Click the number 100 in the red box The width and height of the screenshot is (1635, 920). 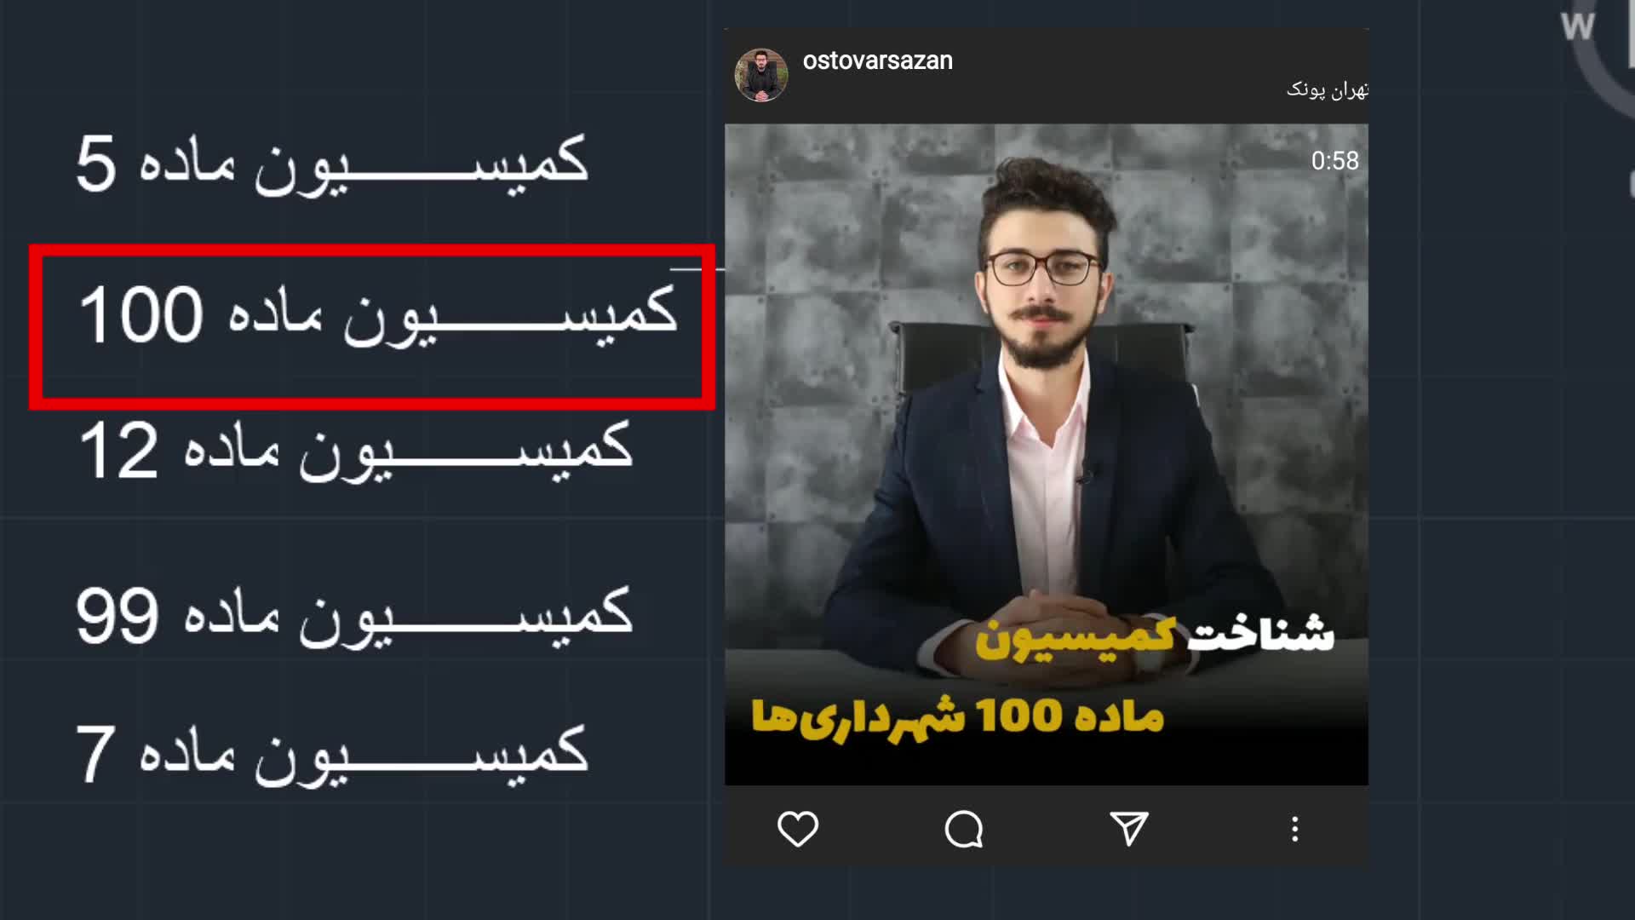tap(141, 315)
